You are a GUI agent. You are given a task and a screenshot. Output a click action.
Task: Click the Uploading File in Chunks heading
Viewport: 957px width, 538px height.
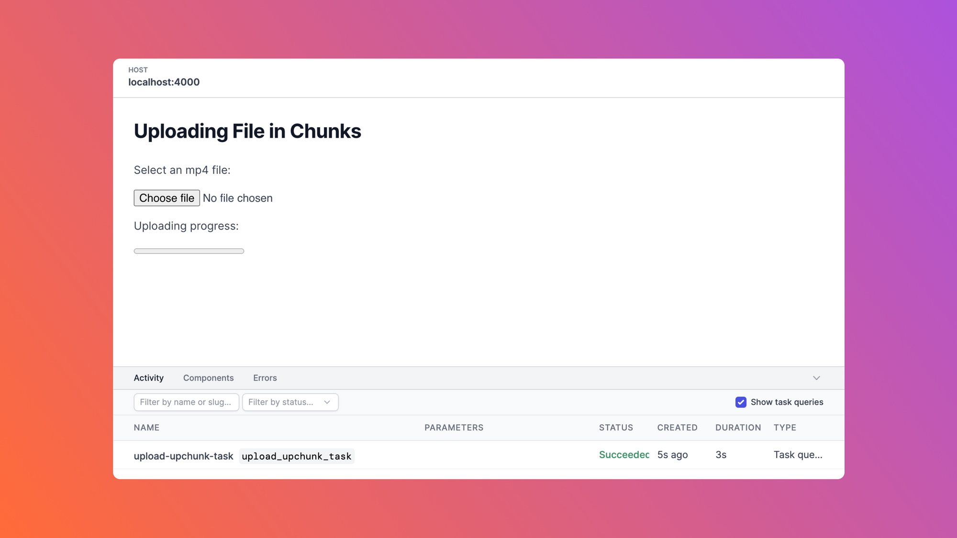click(x=247, y=131)
